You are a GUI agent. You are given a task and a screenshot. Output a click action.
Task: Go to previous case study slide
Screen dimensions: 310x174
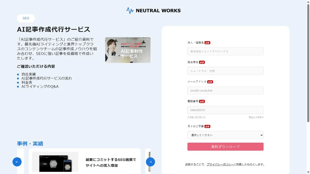(x=17, y=162)
